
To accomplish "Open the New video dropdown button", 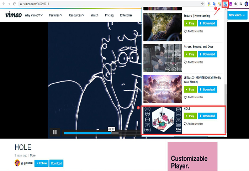I will pyautogui.click(x=237, y=15).
